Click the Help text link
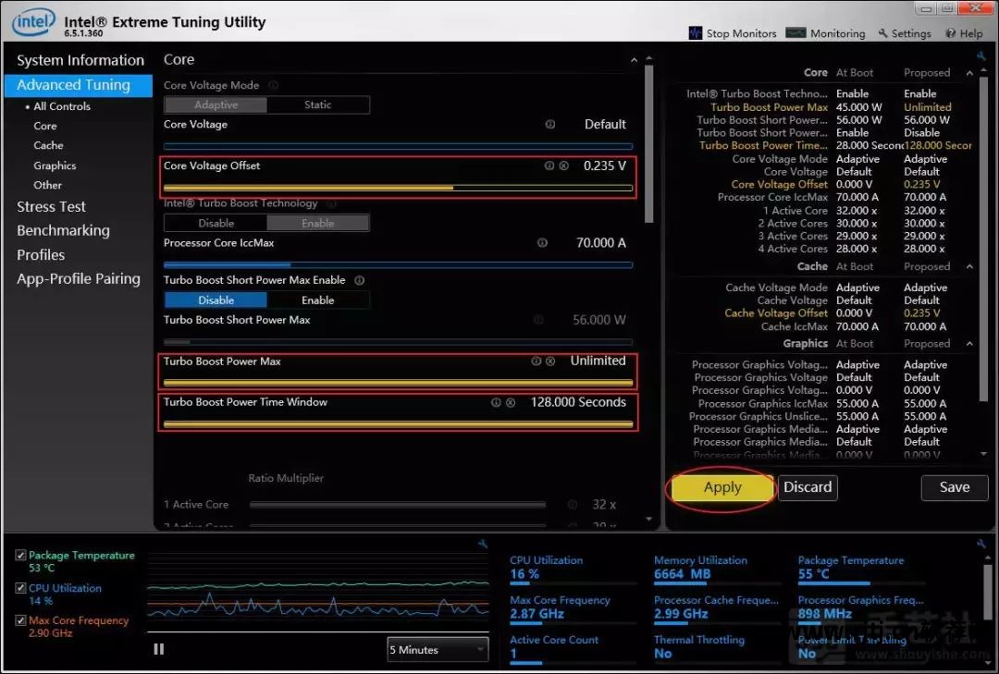 click(971, 34)
